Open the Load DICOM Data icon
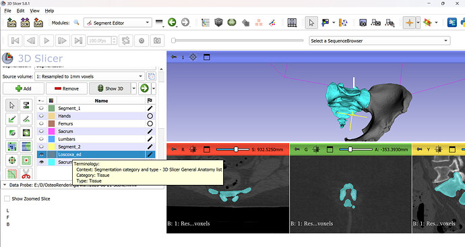Screen dimensions: 465x247 point(25,22)
